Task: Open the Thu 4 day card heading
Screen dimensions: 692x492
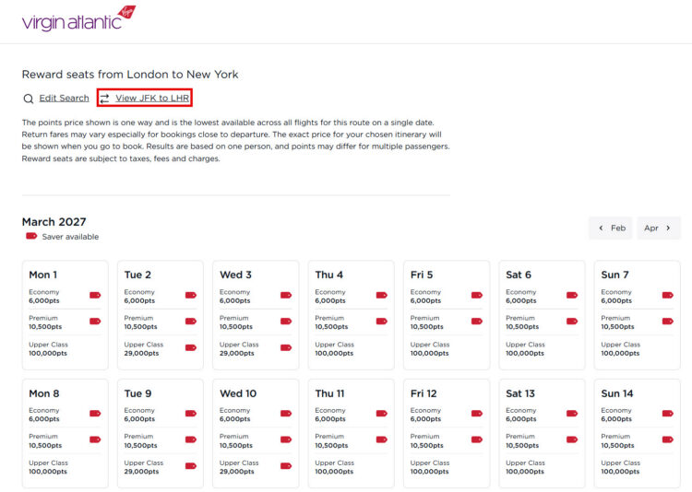Action: [328, 275]
